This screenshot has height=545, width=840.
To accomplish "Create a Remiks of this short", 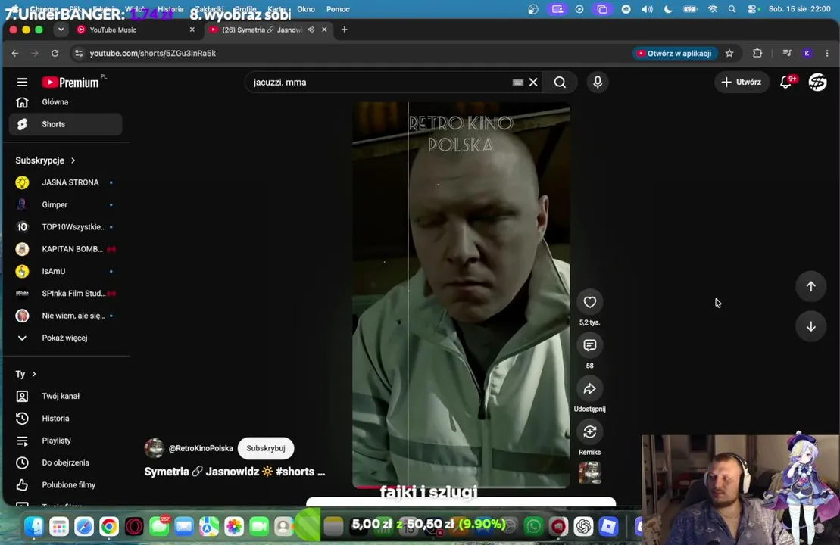I will point(589,432).
